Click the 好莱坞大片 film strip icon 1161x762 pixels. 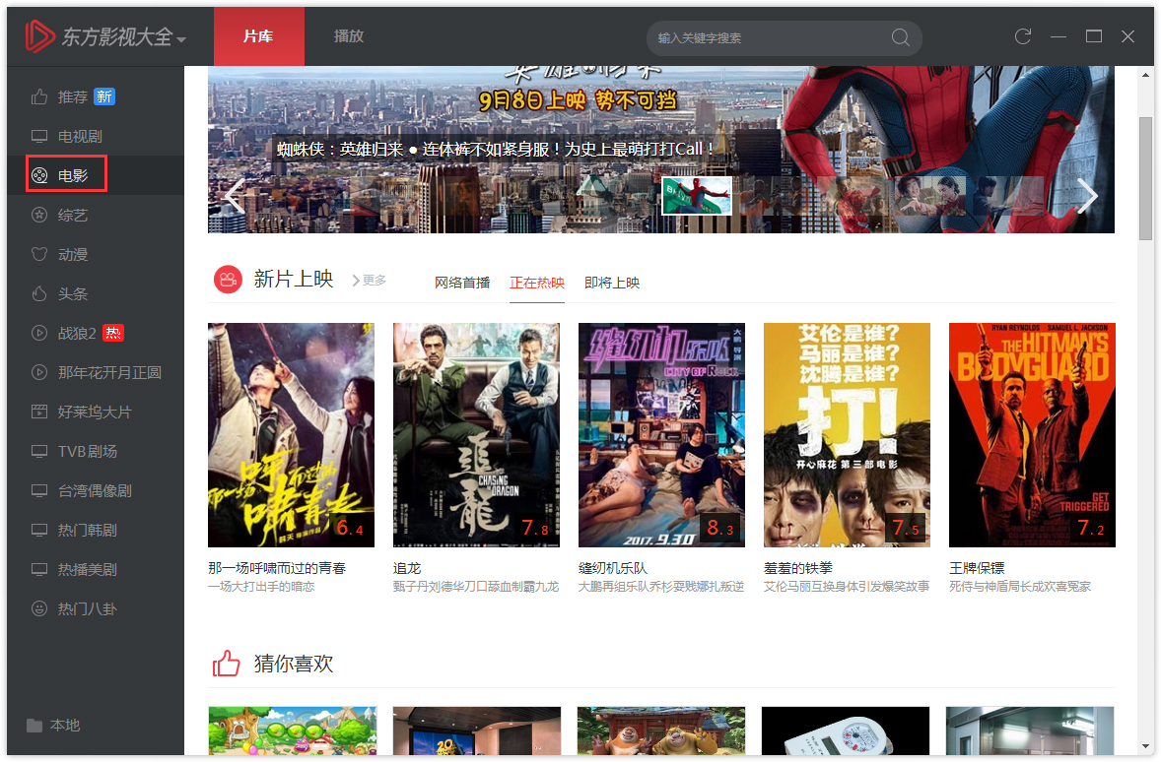tap(39, 412)
